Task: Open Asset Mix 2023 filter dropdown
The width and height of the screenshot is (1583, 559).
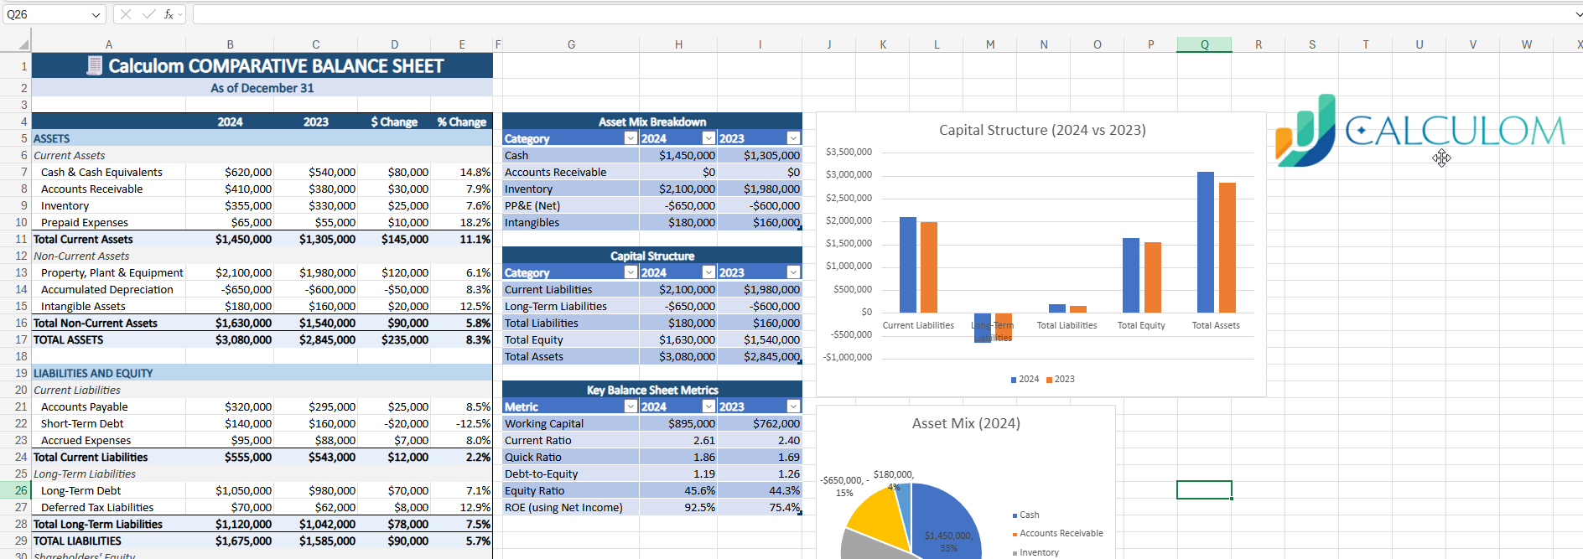Action: click(793, 138)
